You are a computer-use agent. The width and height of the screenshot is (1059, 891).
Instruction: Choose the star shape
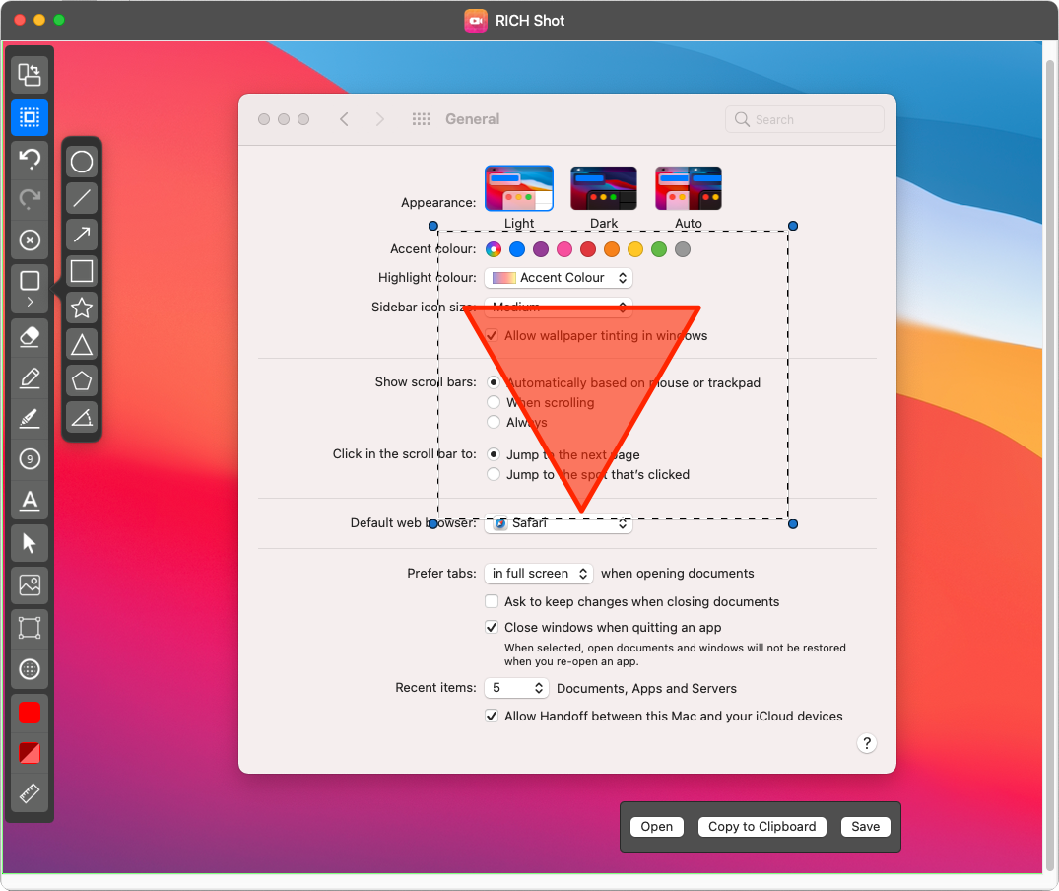pyautogui.click(x=82, y=308)
